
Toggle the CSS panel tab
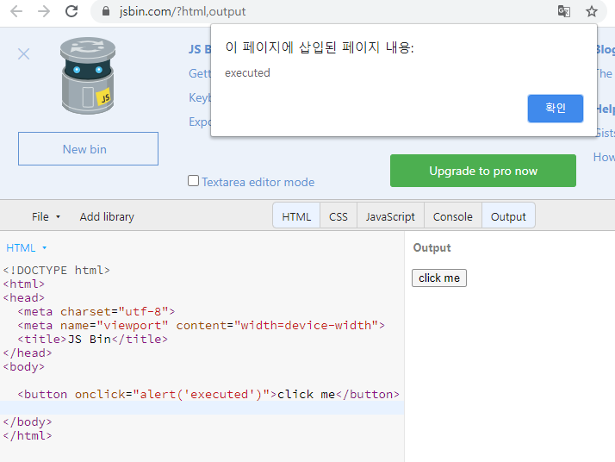pos(339,216)
